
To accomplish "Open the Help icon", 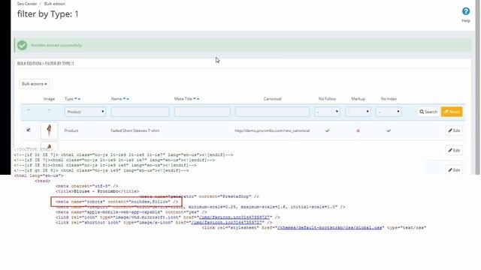I will point(466,12).
